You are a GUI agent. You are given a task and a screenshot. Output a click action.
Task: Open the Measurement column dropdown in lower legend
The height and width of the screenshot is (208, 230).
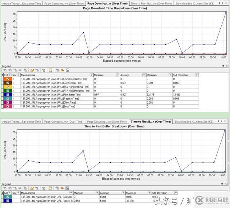click(x=71, y=193)
